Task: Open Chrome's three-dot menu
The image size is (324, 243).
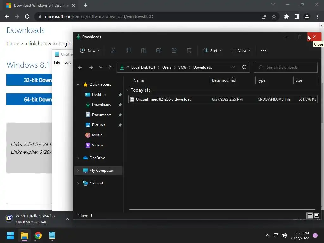Action: coord(317,16)
